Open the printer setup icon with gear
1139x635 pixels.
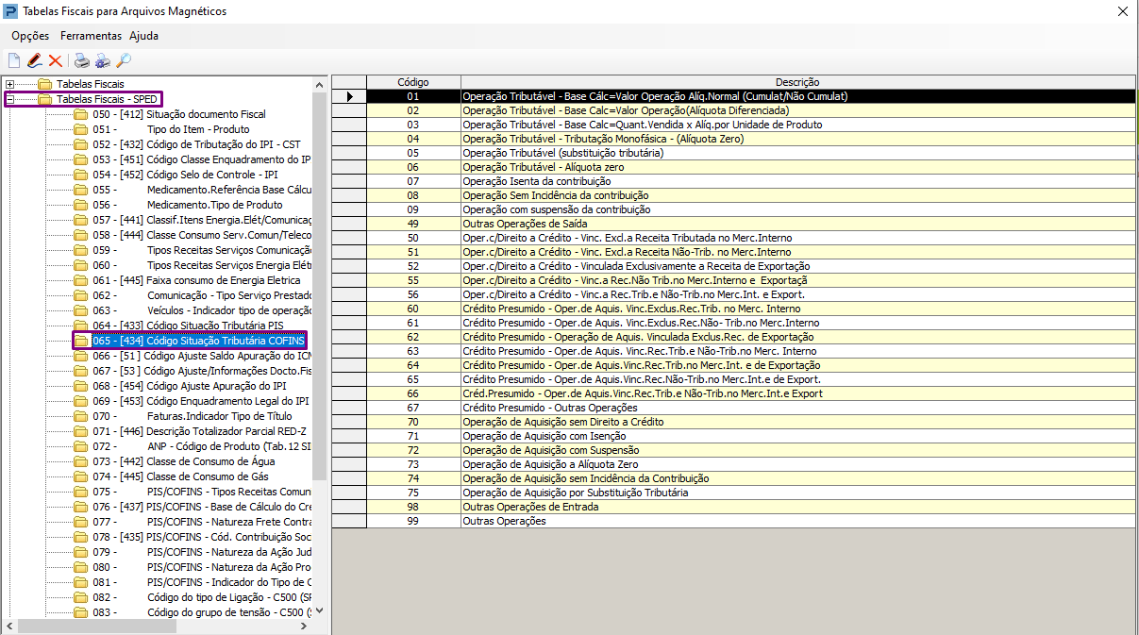pos(103,61)
